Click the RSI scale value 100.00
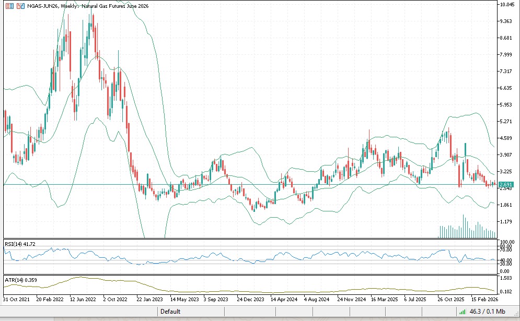This screenshot has height=321, width=520. 507,242
